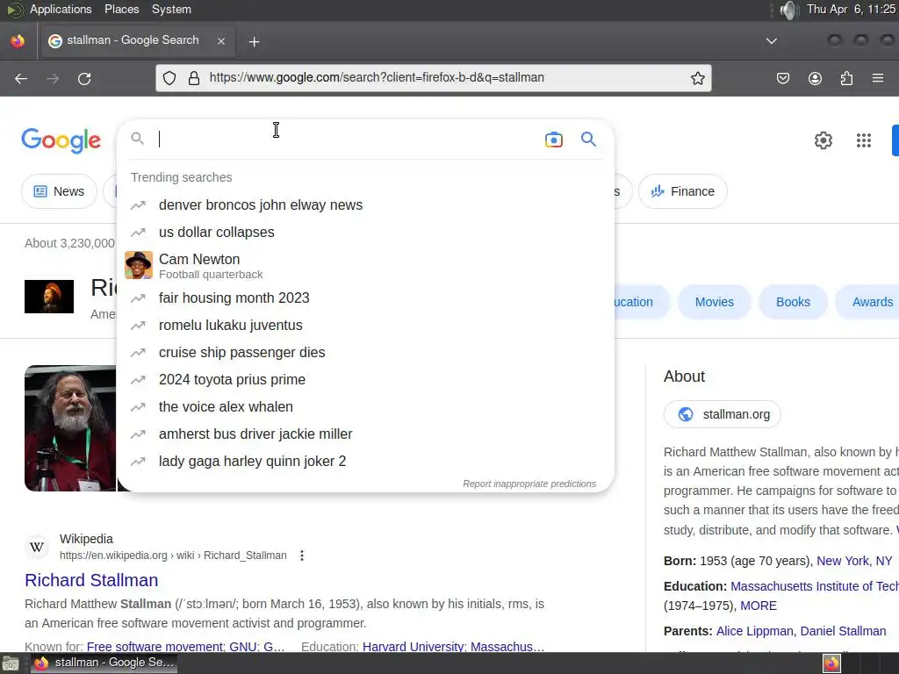Viewport: 899px width, 674px height.
Task: Select the Books chip
Action: (x=793, y=302)
